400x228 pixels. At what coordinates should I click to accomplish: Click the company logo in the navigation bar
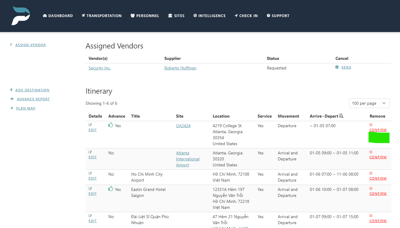pos(20,16)
